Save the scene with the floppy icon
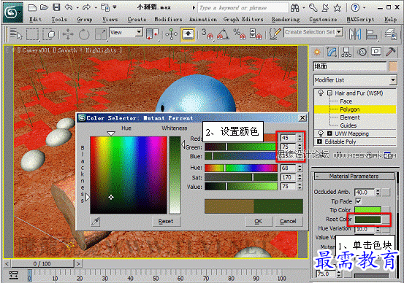 point(56,7)
